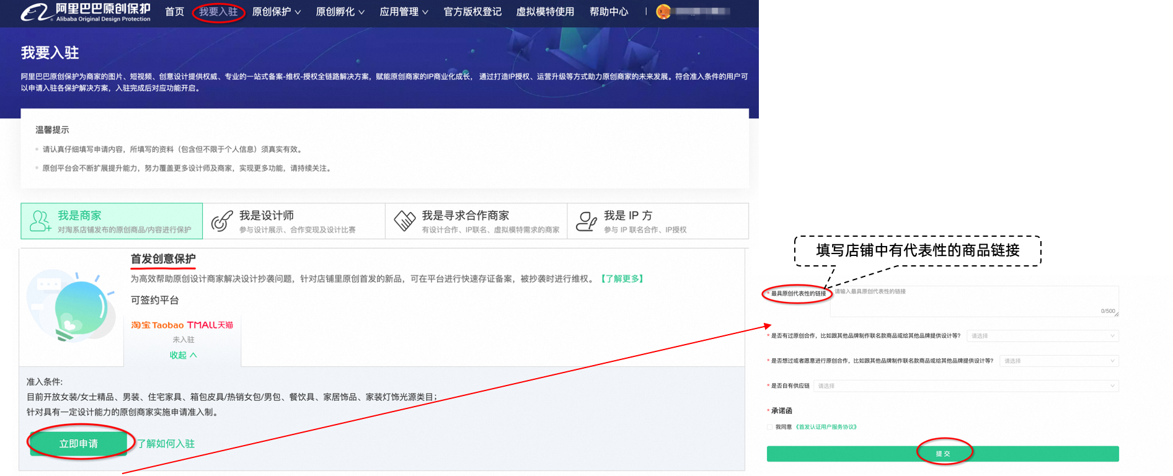The height and width of the screenshot is (476, 1173).
Task: Click the green 提交 submit button
Action: 943,454
